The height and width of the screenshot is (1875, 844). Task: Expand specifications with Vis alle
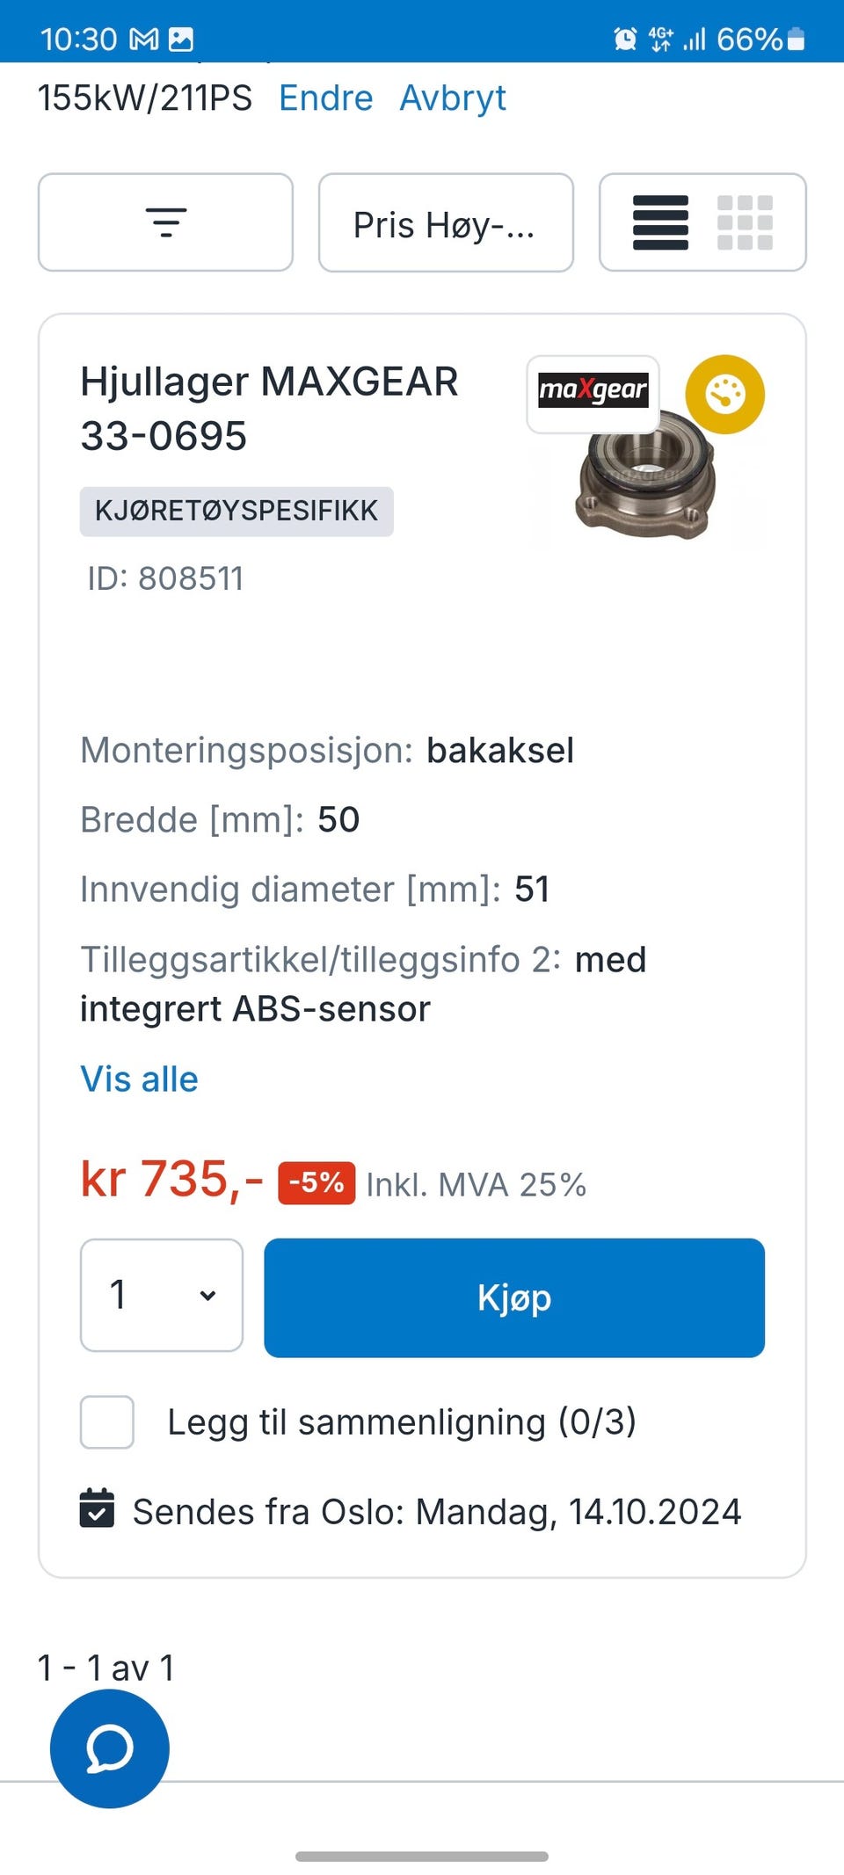(x=139, y=1079)
